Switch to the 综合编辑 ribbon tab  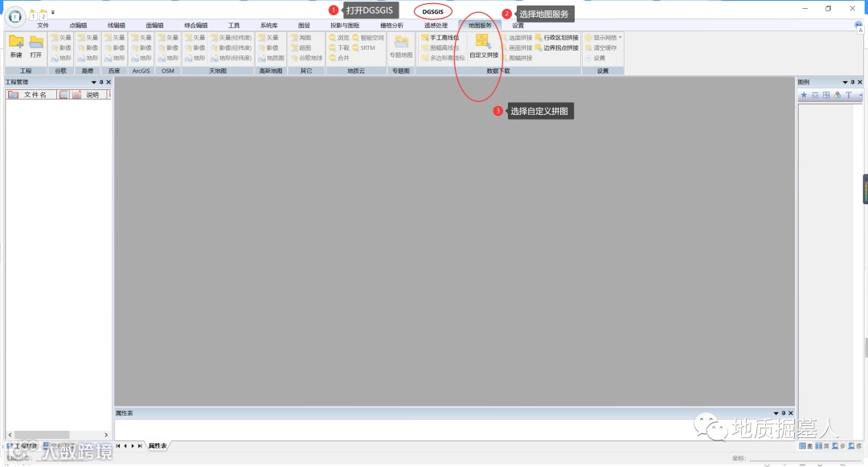[196, 26]
